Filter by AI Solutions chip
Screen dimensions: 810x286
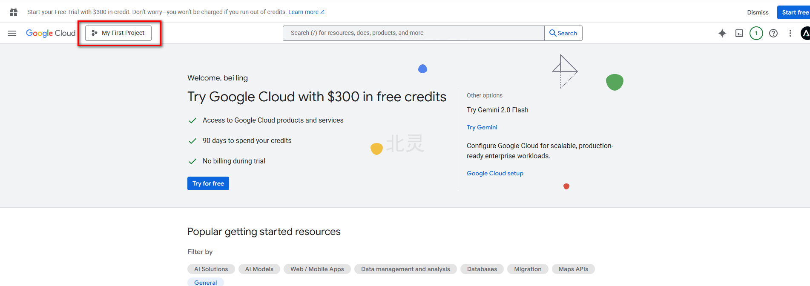(x=211, y=269)
